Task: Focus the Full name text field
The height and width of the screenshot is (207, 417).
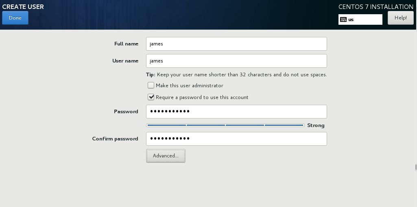Action: 236,44
